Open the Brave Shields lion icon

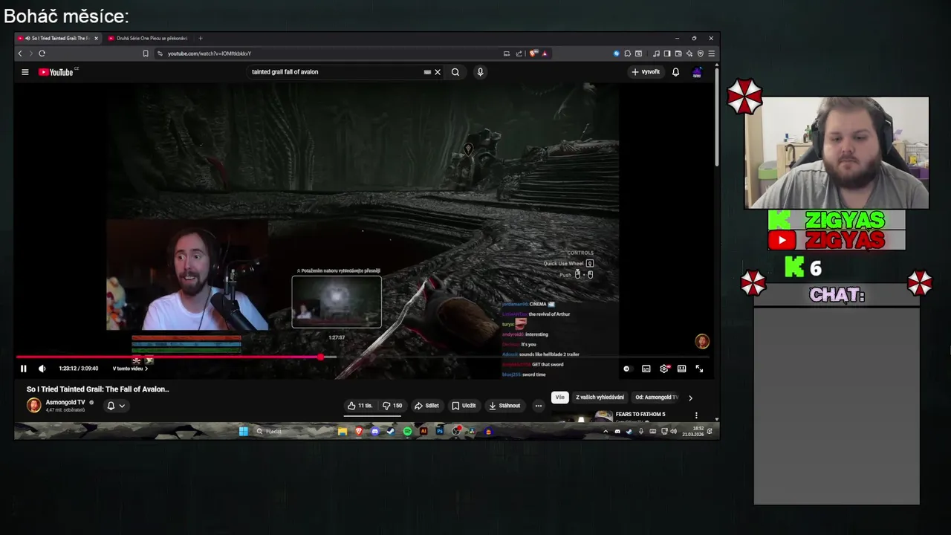point(533,53)
